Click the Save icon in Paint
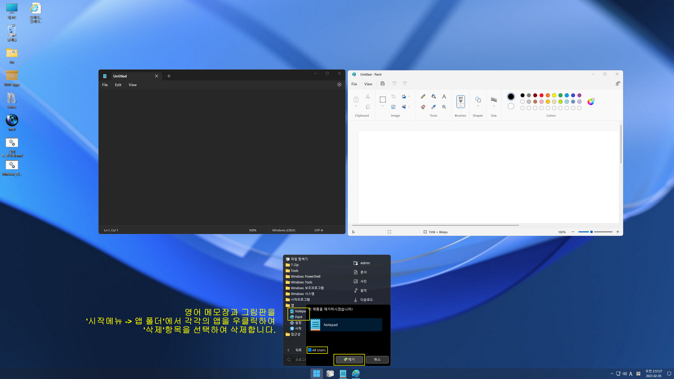674x379 pixels. tap(382, 84)
